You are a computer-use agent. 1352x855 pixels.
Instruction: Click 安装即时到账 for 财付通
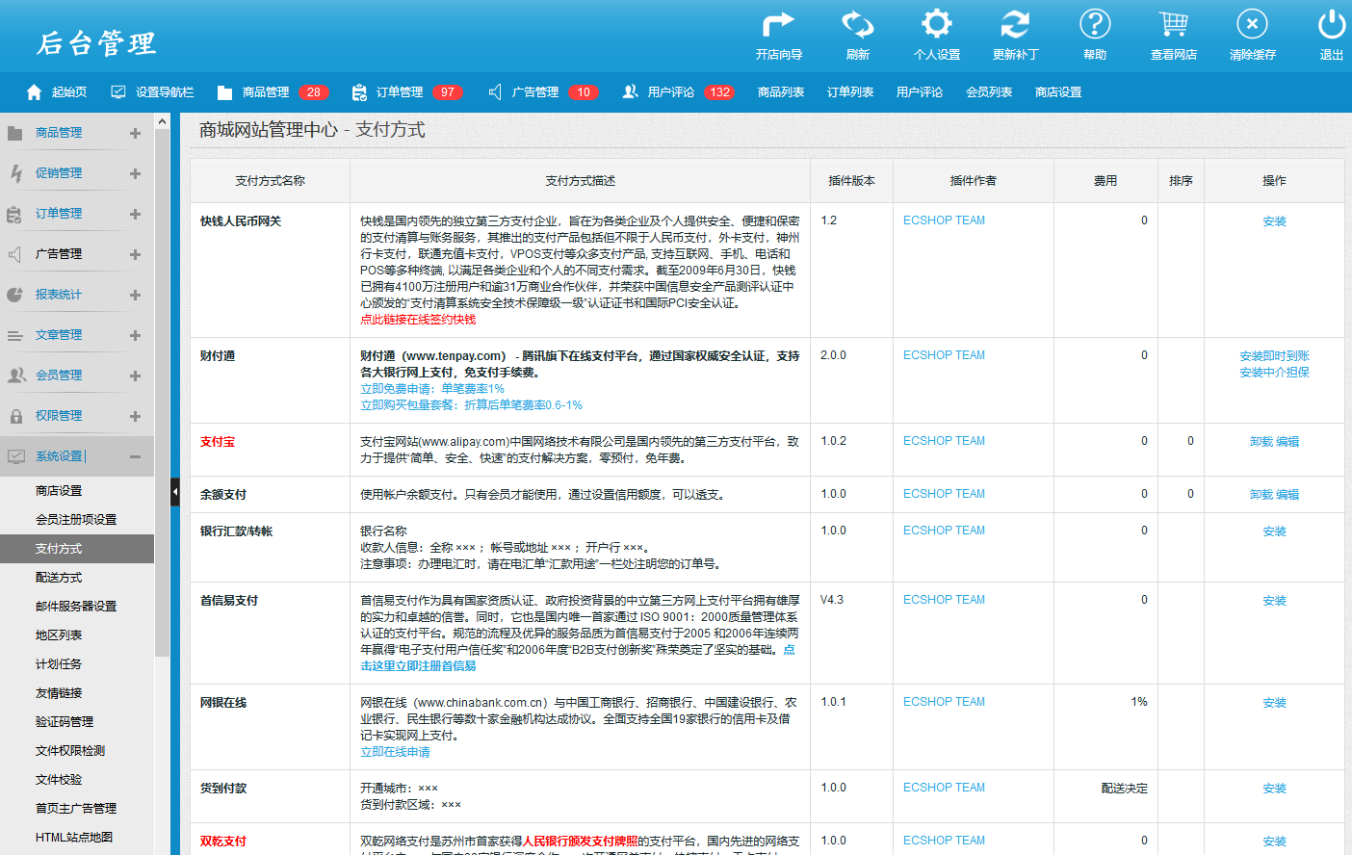[1274, 356]
